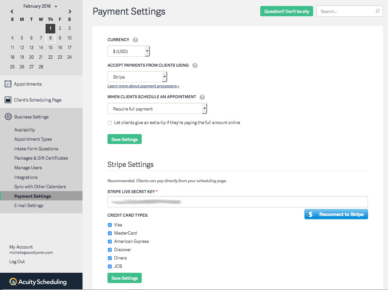Click the Search input field
The image size is (388, 290).
coord(349,11)
